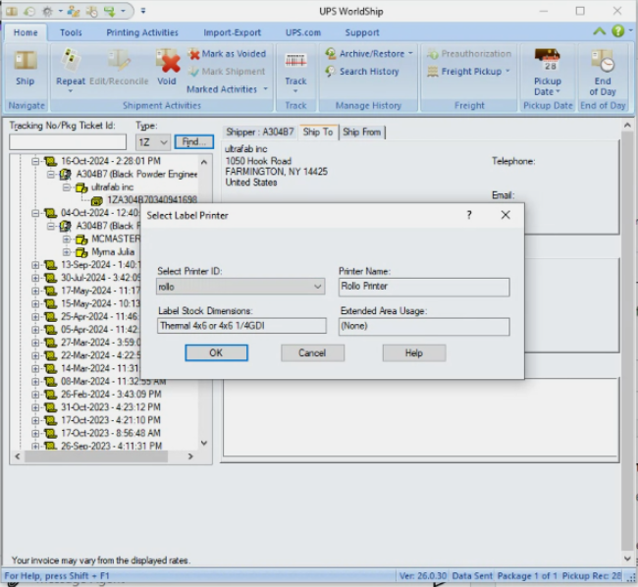Screen dimensions: 638x587
Task: Open the Pickup Date truck icon
Action: (548, 60)
